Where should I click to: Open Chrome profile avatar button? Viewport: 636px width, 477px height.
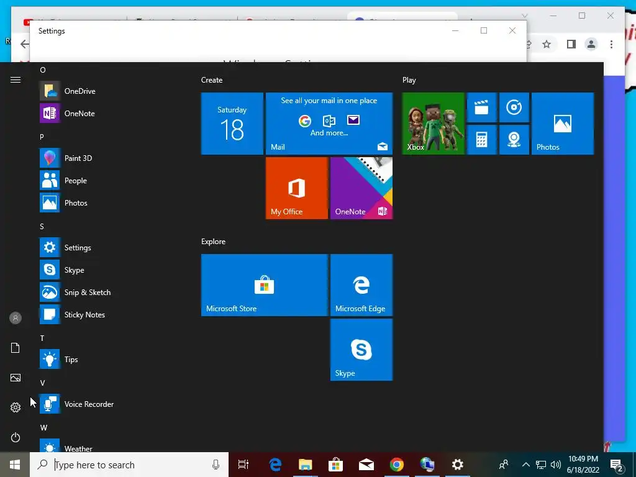point(591,44)
